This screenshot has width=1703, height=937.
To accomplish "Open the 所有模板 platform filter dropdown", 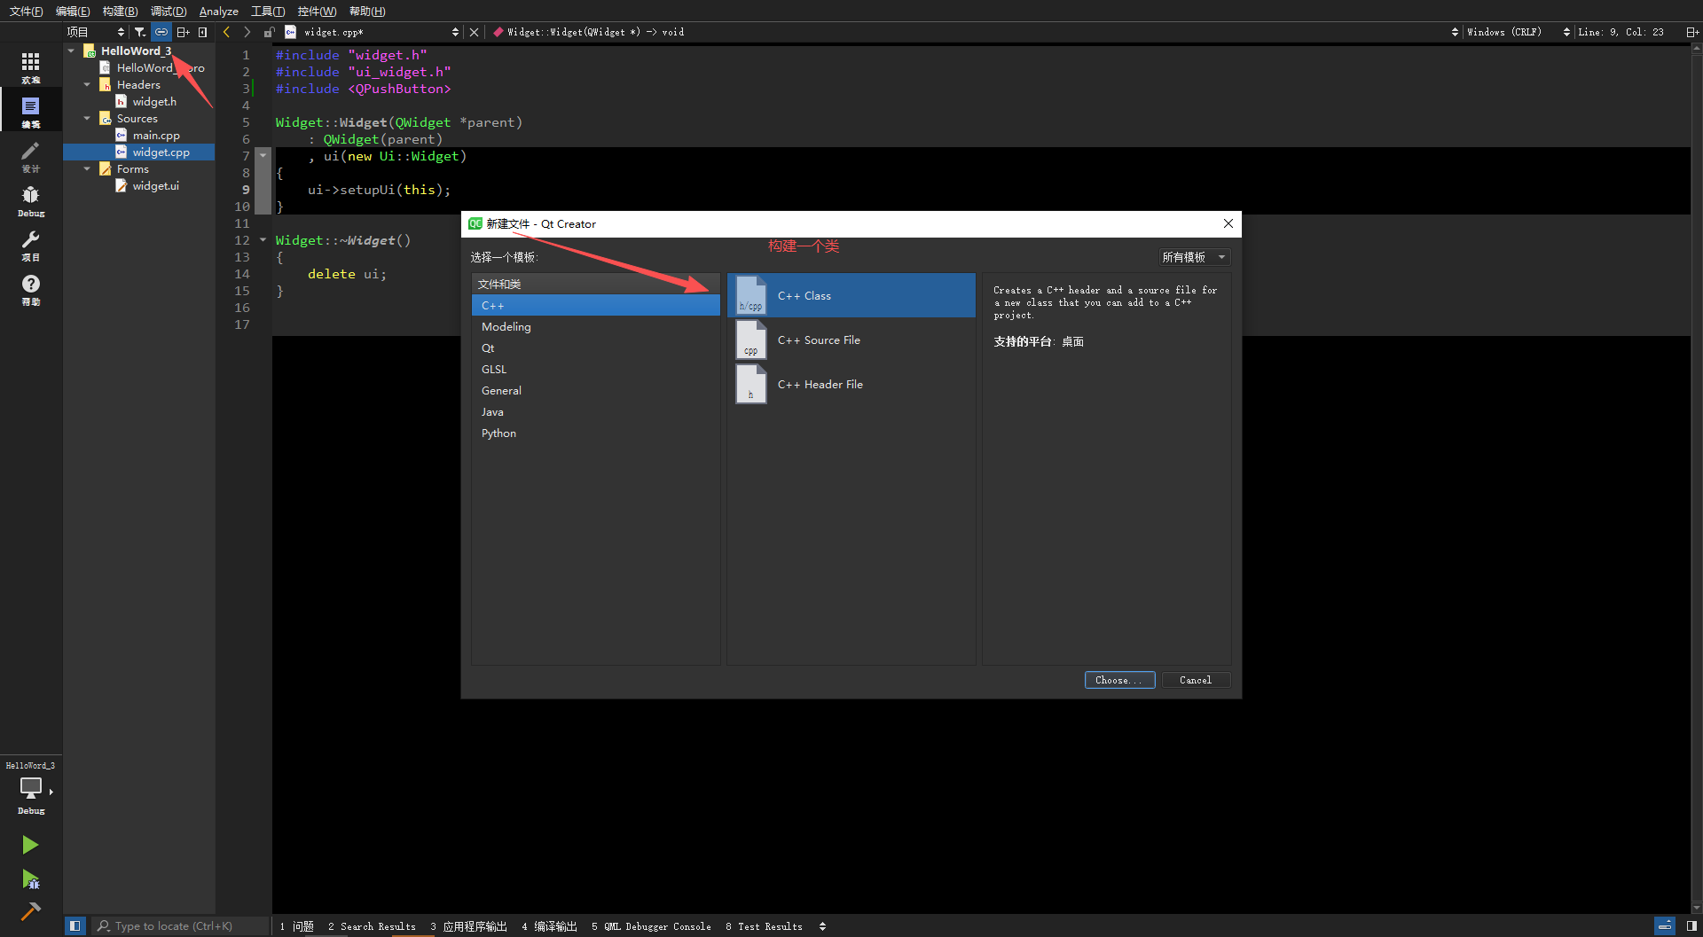I will point(1194,257).
